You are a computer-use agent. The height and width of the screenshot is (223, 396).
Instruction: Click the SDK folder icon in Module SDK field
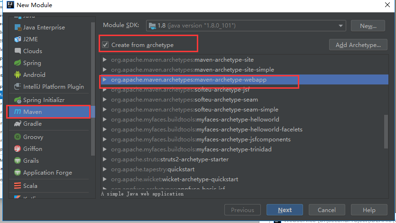152,26
